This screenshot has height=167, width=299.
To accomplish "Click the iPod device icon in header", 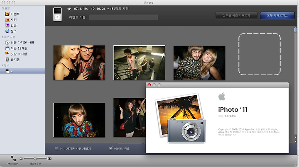I will point(57,14).
